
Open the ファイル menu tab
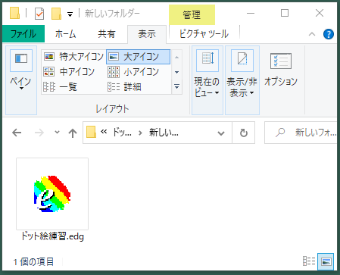[x=23, y=34]
